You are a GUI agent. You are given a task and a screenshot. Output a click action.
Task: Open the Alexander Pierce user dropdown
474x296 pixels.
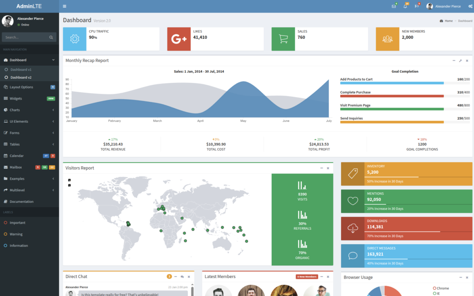pyautogui.click(x=443, y=6)
